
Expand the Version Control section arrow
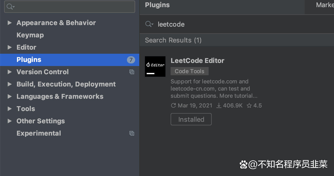coord(10,72)
